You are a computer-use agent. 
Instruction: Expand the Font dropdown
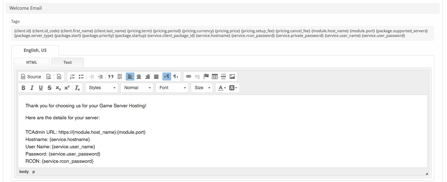(172, 88)
